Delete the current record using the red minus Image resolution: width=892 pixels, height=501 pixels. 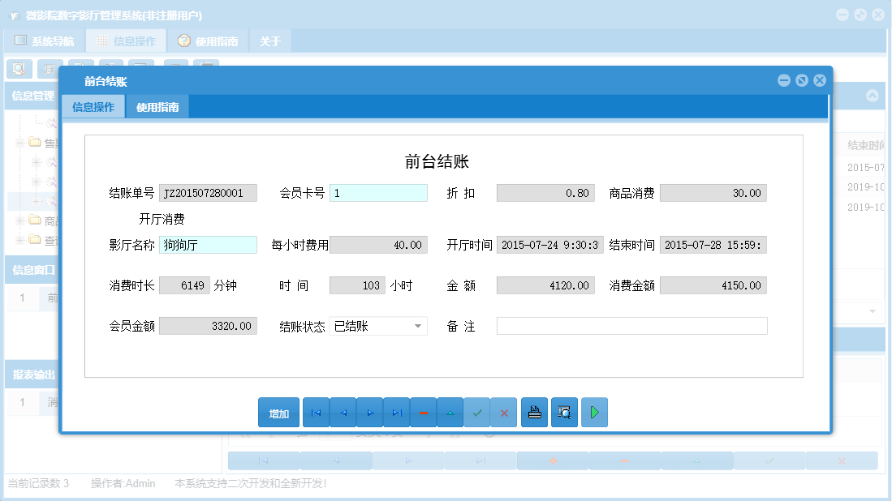[424, 413]
